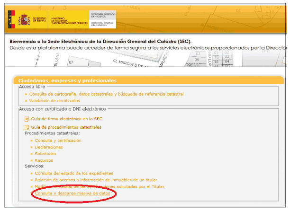
Task: Click the Bienvenido a la Sede Electrónica heading
Action: tap(100, 41)
